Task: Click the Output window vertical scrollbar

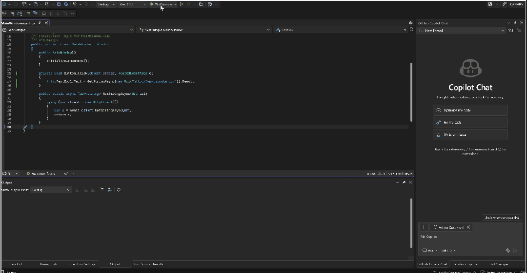Action: (411, 223)
